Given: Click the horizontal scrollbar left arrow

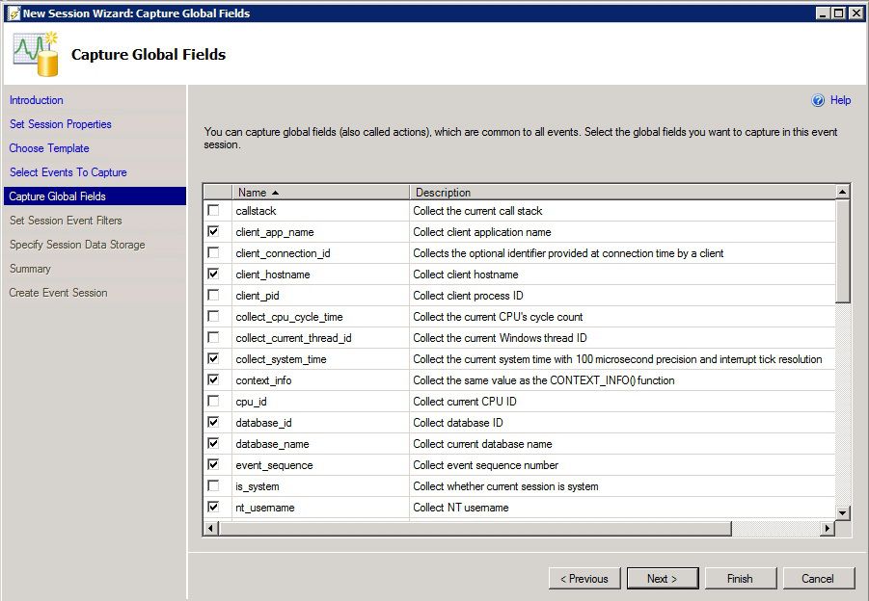Looking at the screenshot, I should point(210,528).
